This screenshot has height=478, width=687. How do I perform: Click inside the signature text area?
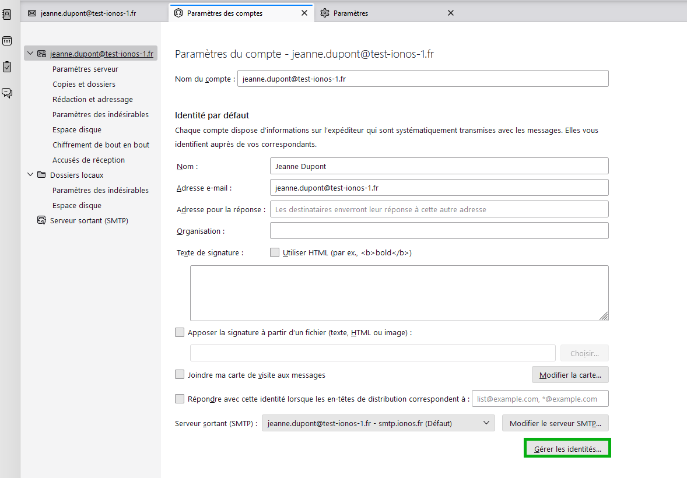click(x=399, y=293)
